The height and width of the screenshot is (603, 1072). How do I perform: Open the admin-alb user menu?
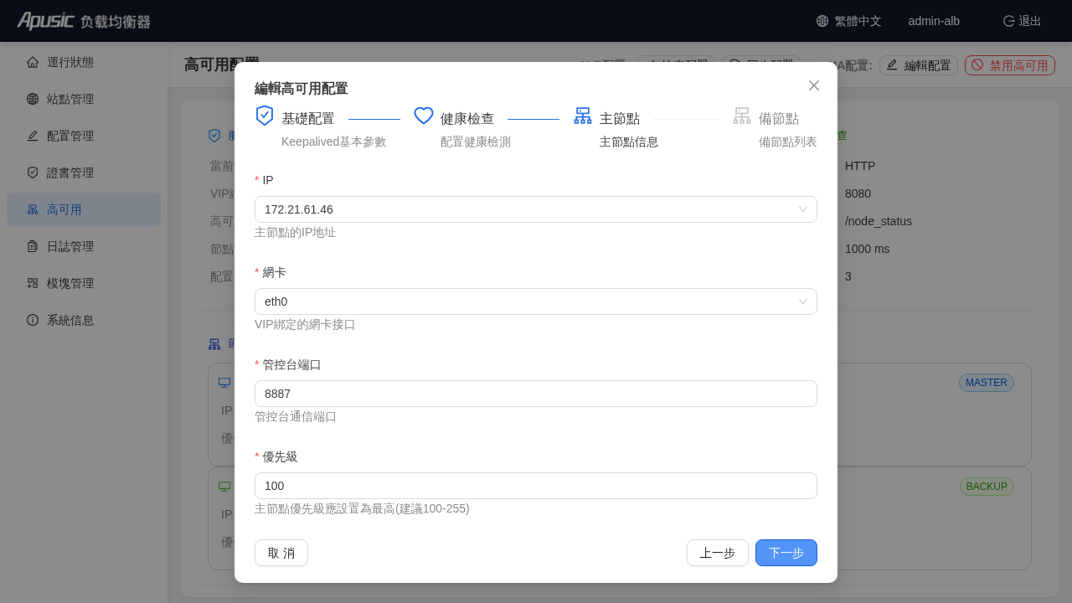tap(934, 21)
